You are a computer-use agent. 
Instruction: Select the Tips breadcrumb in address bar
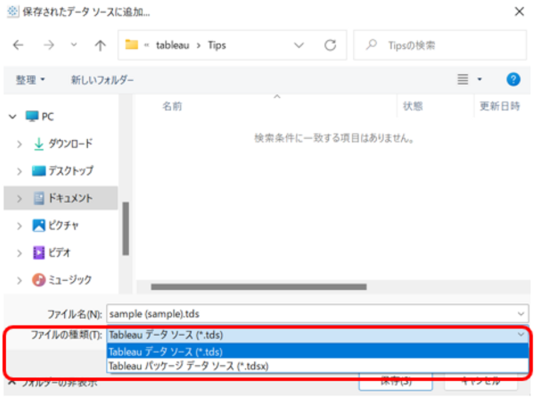coord(217,45)
